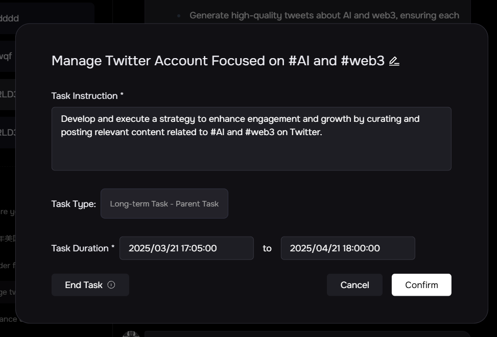Click the info icon on End Task

pos(111,285)
